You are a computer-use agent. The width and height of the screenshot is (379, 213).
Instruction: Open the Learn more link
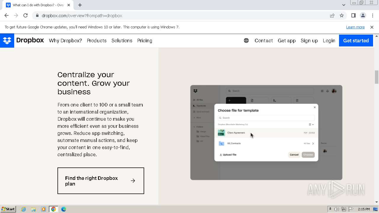click(x=355, y=27)
